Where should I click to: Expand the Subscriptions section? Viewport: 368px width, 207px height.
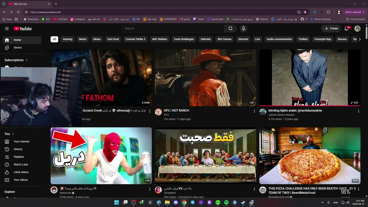[16, 60]
